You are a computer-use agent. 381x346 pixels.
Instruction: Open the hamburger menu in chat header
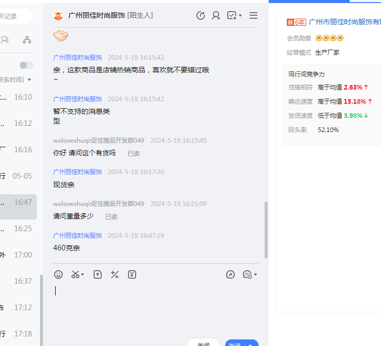[253, 16]
